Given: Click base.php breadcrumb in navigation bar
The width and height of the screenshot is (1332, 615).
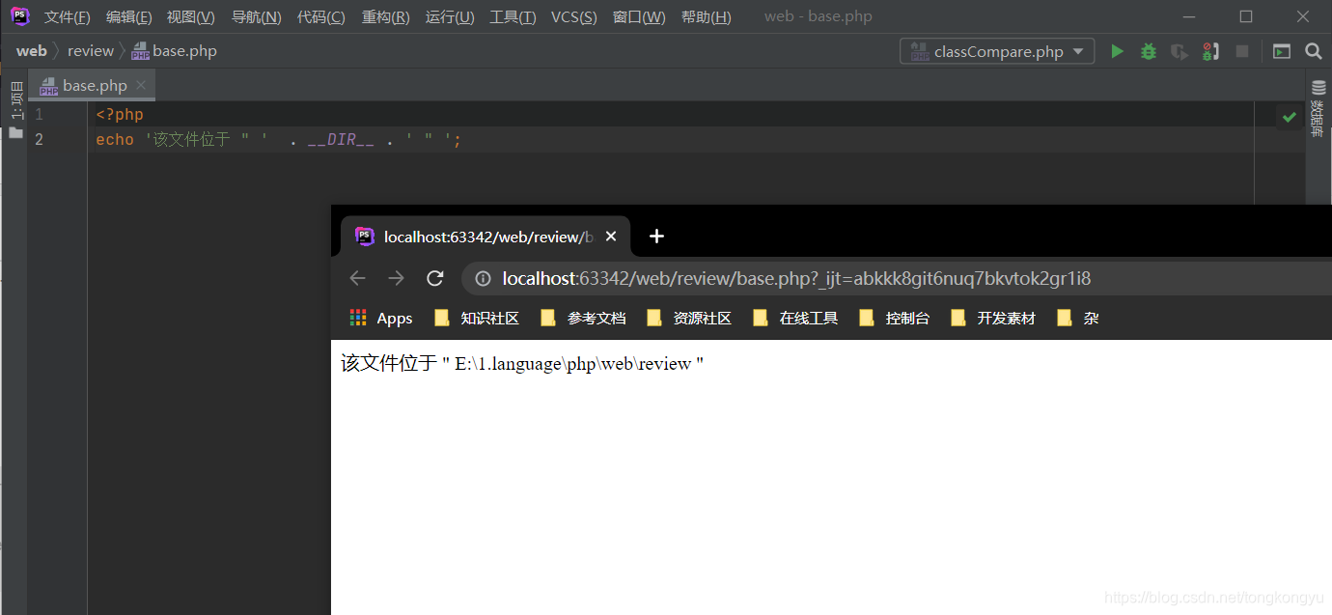Looking at the screenshot, I should tap(175, 51).
